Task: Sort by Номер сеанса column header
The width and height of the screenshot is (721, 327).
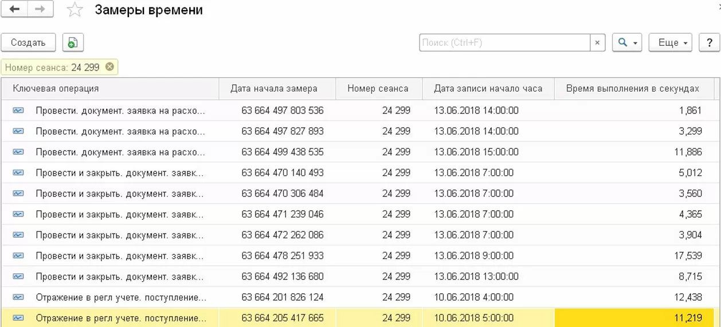Action: pos(378,88)
